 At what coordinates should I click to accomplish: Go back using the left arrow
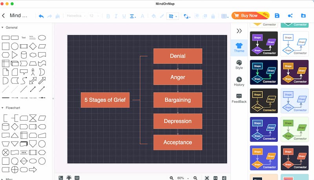[x=4, y=16]
